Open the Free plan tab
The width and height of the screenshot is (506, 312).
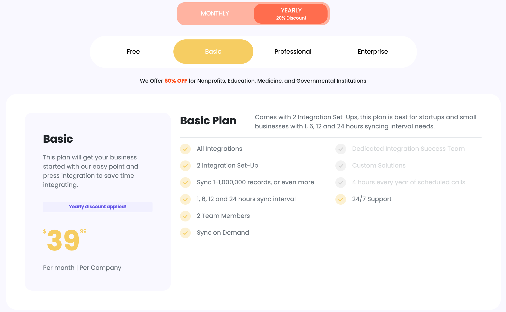click(133, 52)
